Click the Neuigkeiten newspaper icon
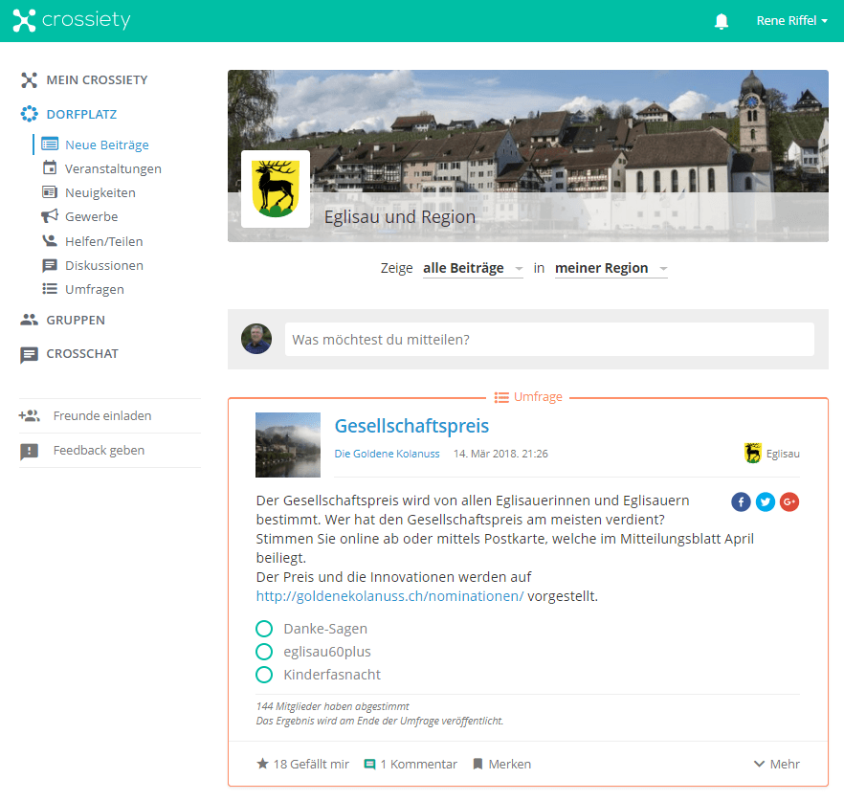Image resolution: width=844 pixels, height=801 pixels. pyautogui.click(x=50, y=192)
